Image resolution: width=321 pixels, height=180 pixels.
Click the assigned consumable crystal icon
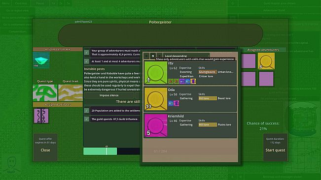click(x=41, y=60)
